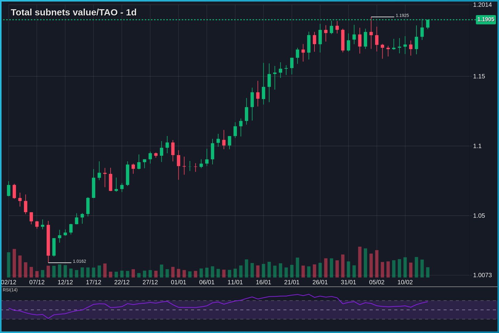
Task: Click the 27/12 date label
Action: pyautogui.click(x=150, y=282)
